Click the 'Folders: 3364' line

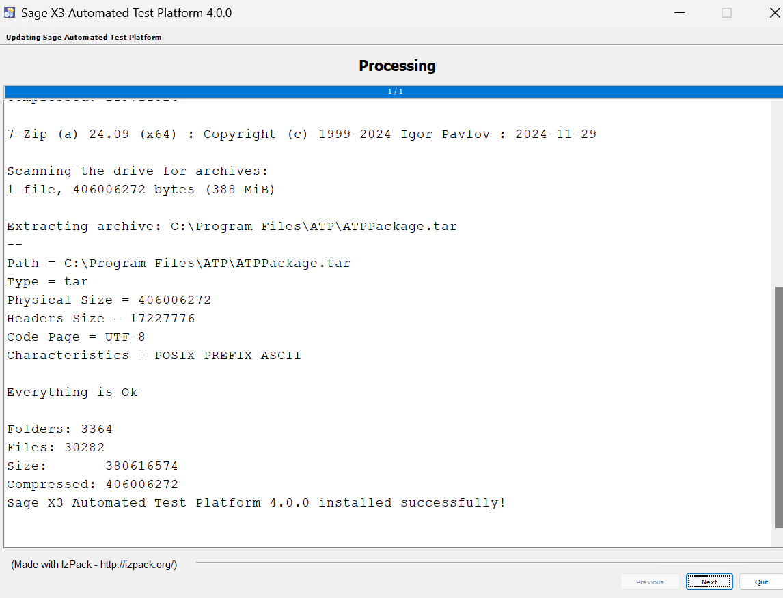pos(60,429)
